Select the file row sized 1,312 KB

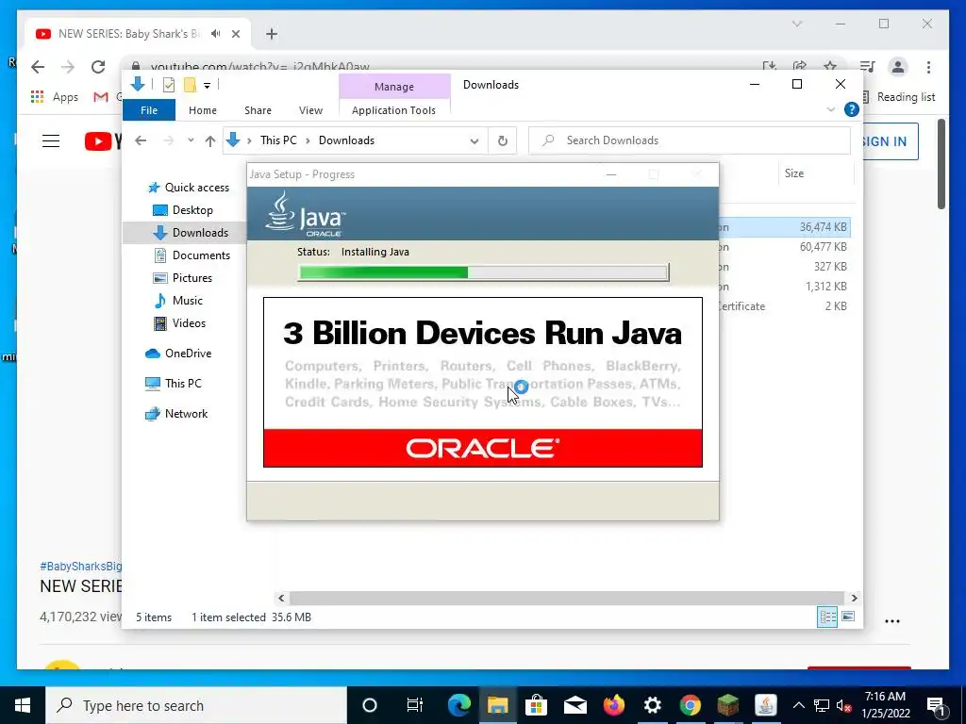click(x=784, y=287)
